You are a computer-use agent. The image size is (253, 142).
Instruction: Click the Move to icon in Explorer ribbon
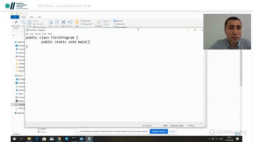pos(51,23)
